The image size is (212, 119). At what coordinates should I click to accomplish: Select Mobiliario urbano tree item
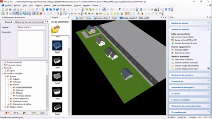coord(21,101)
